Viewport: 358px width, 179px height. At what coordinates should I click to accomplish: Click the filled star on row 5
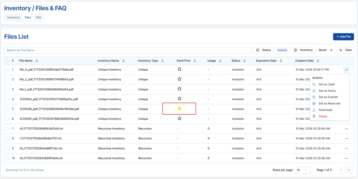[179, 109]
